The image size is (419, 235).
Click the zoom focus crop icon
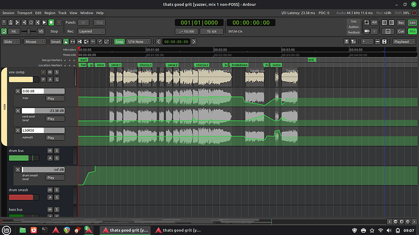click(367, 22)
